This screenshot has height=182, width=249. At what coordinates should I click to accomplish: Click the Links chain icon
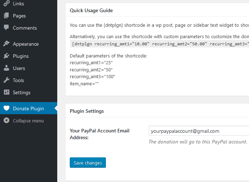click(x=6, y=4)
